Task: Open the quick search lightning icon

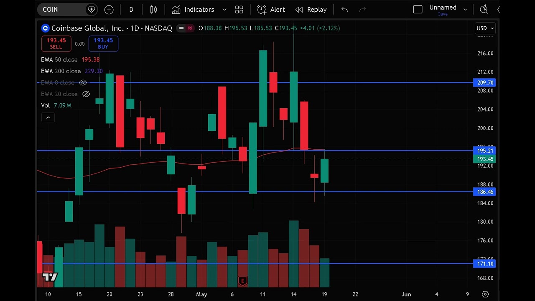Action: (x=484, y=9)
